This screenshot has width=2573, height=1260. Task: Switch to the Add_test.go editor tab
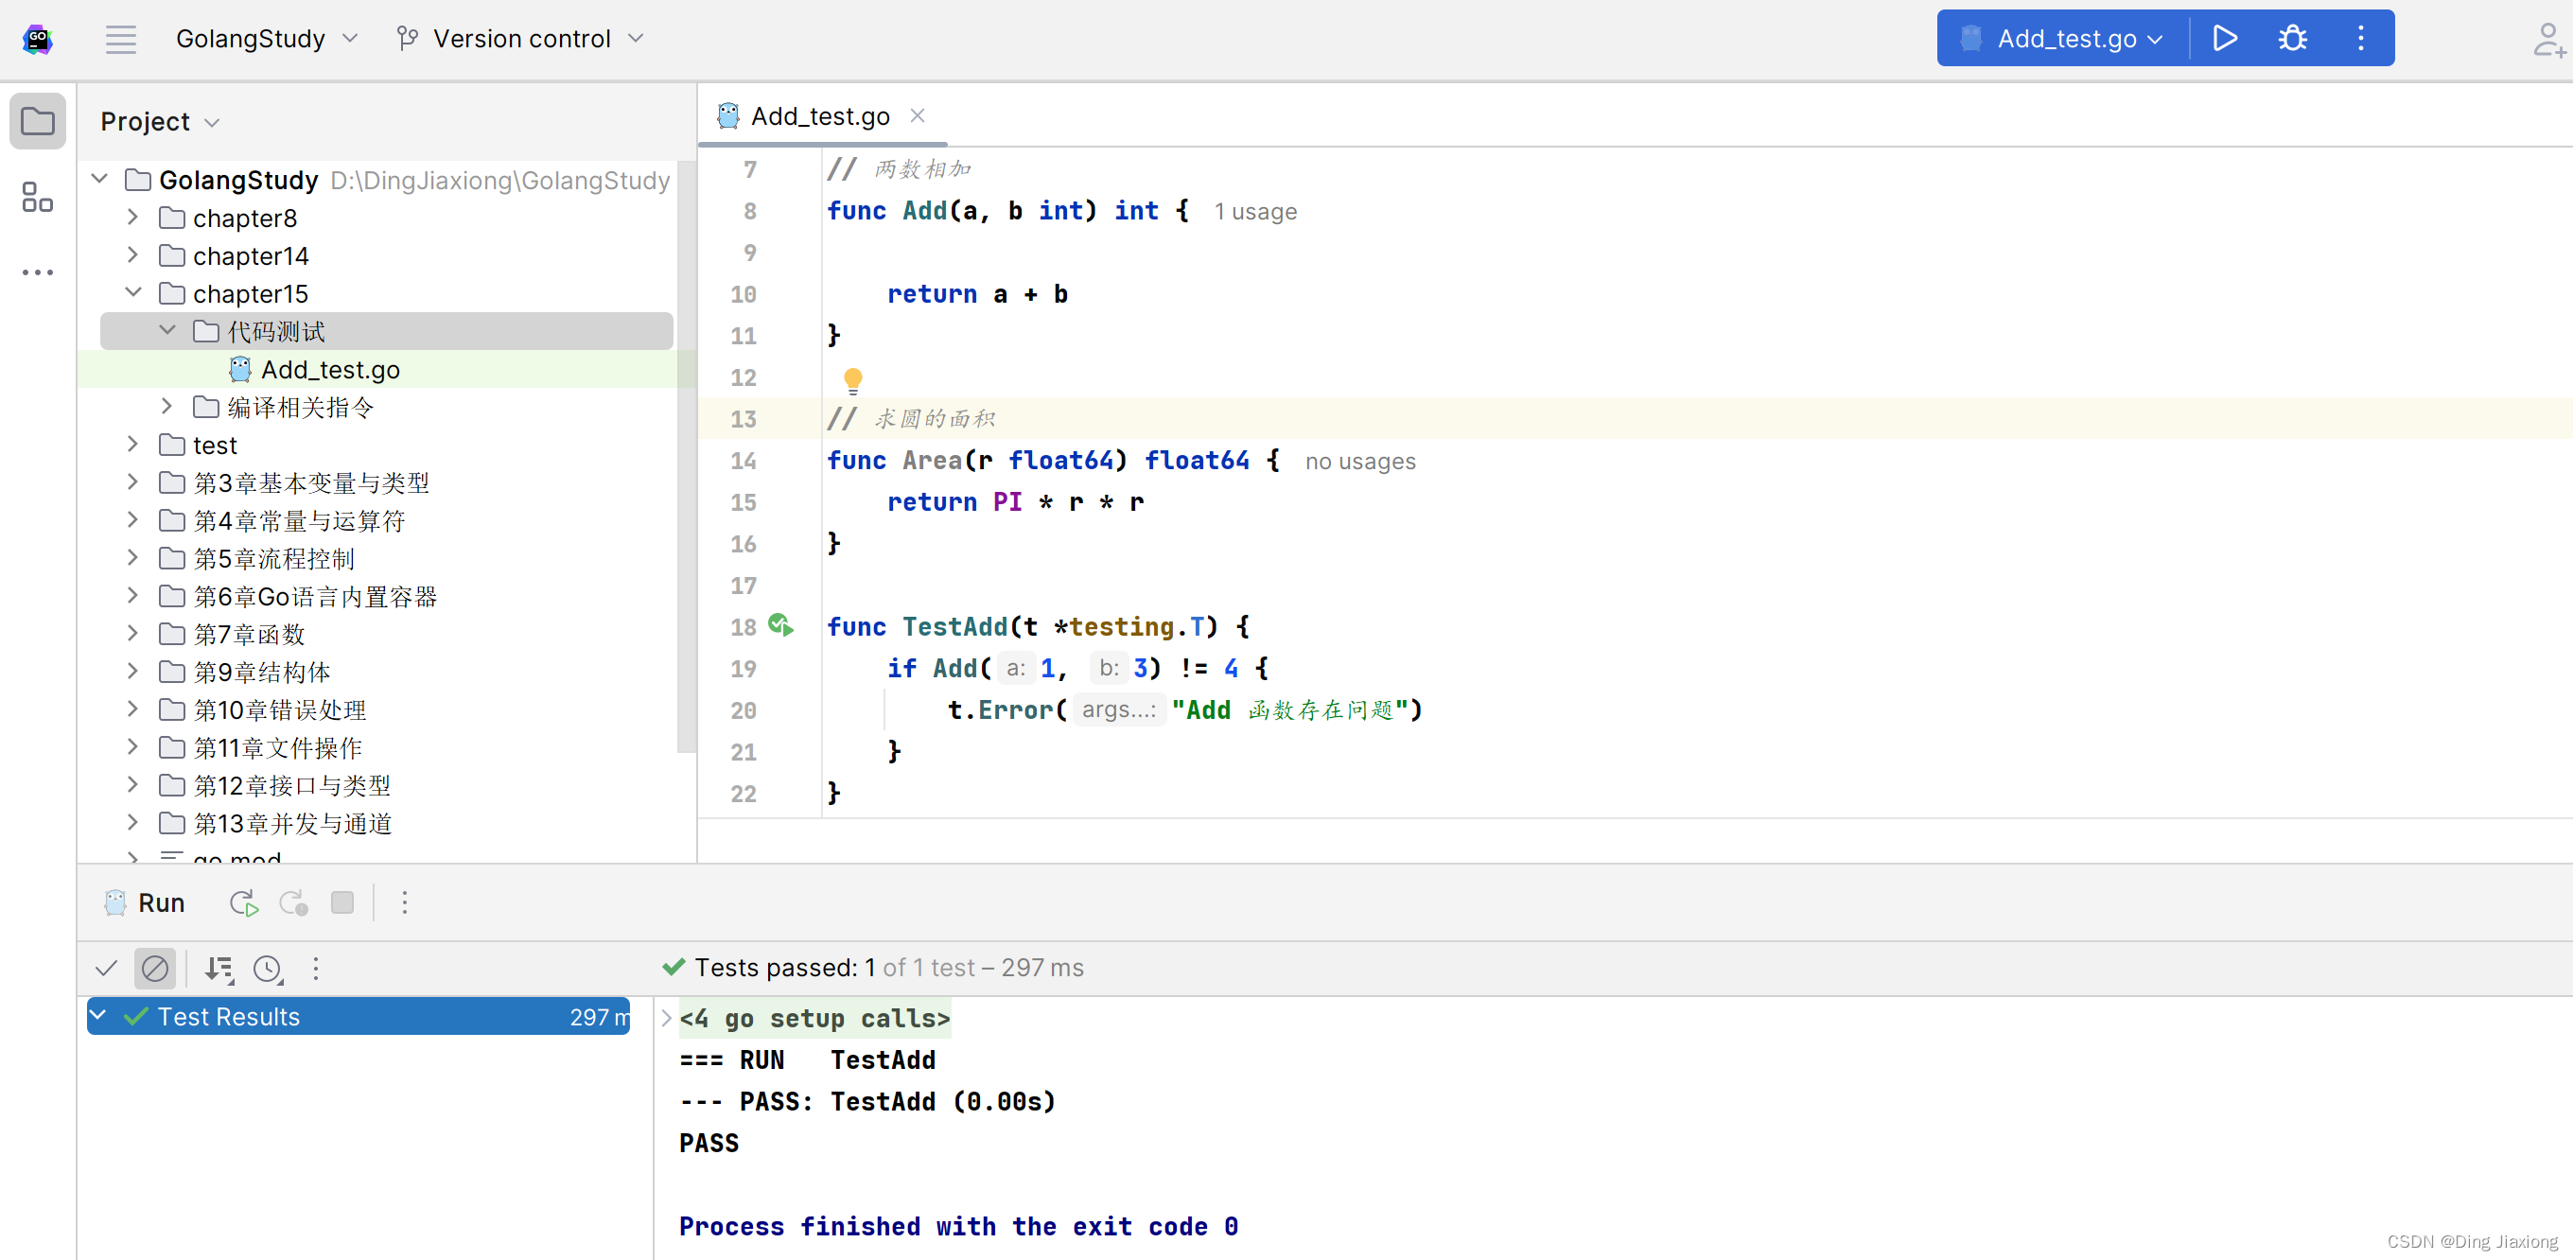click(819, 117)
